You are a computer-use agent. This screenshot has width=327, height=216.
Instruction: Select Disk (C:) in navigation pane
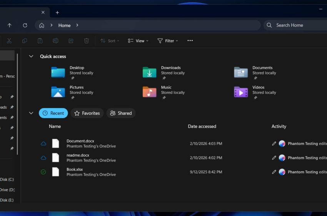7,179
